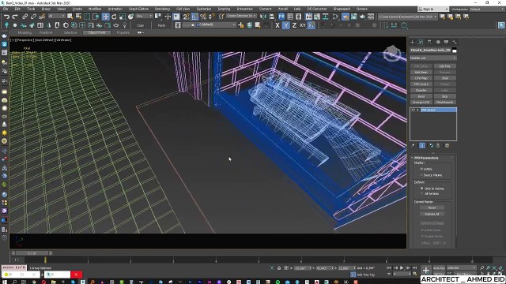The height and width of the screenshot is (284, 506).
Task: Toggle the Auto Key button
Action: (439, 268)
